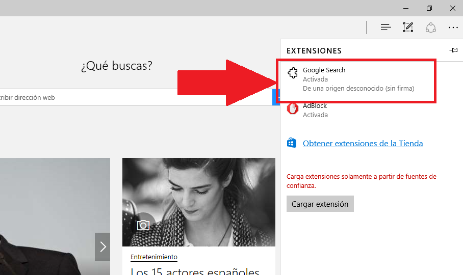Click the web address search field

pos(136,97)
